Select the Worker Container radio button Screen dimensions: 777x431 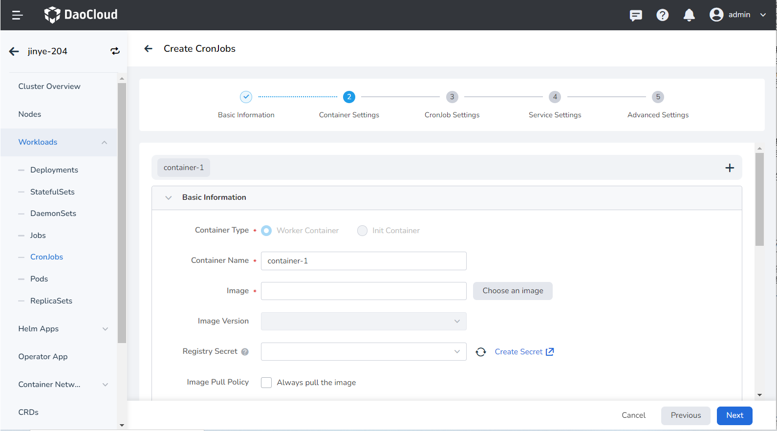(x=266, y=231)
